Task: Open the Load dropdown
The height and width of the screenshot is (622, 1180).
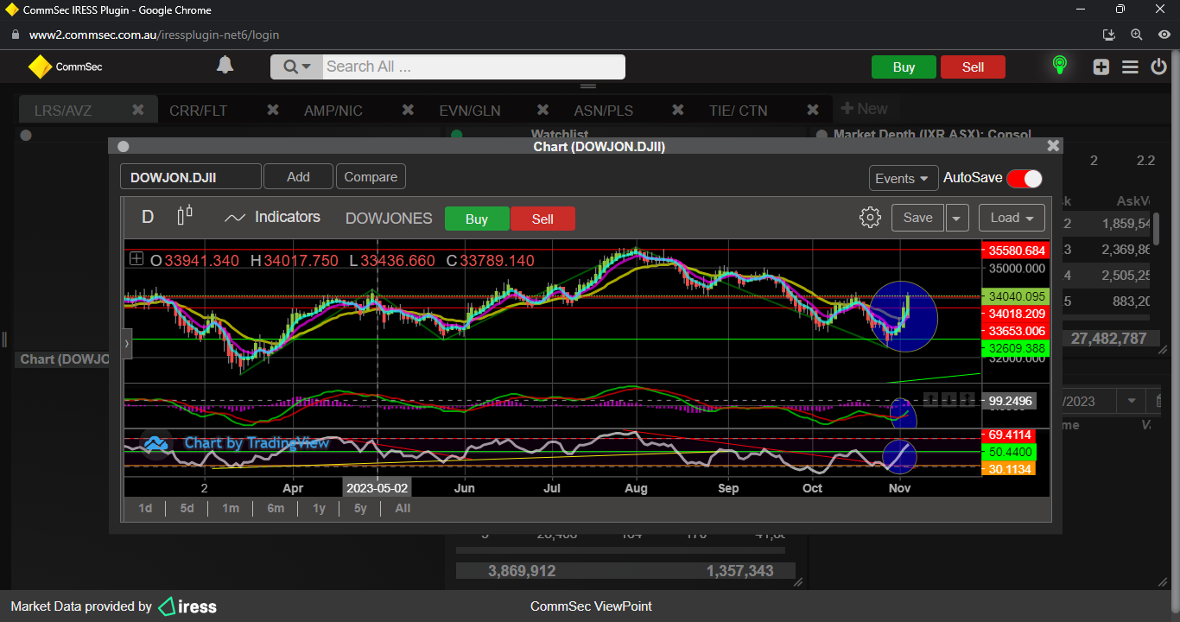Action: 1012,218
